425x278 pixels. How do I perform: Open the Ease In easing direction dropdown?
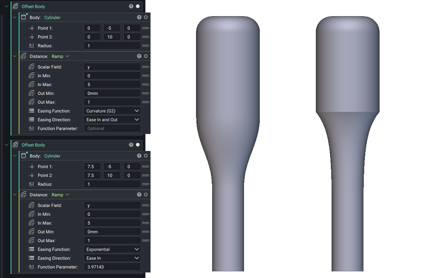point(112,258)
